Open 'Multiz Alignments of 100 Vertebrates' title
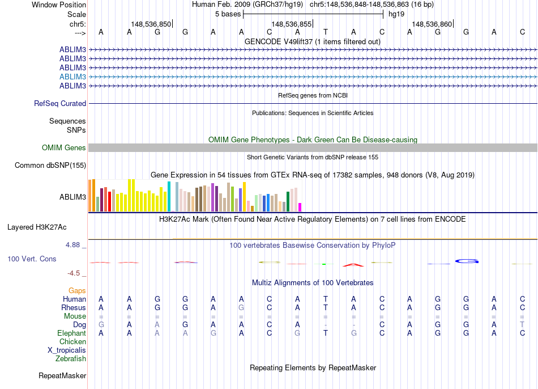Viewport: 538px width, 389px height. tap(313, 283)
